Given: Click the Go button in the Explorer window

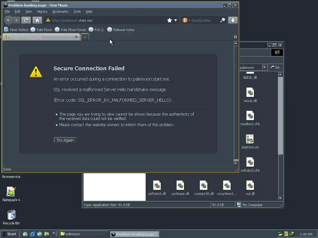Looking at the screenshot, I should [x=275, y=67].
